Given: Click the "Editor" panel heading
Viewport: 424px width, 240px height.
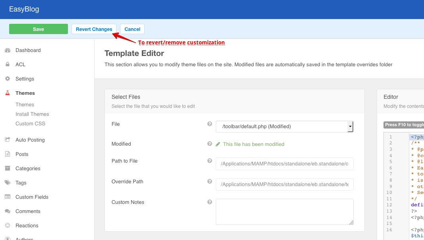Looking at the screenshot, I should click(x=391, y=97).
